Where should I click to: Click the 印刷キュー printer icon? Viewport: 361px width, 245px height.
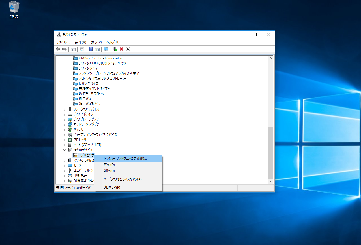coord(70,176)
